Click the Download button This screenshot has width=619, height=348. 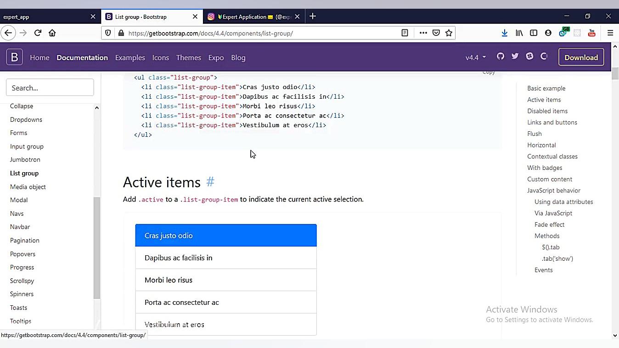pos(581,57)
